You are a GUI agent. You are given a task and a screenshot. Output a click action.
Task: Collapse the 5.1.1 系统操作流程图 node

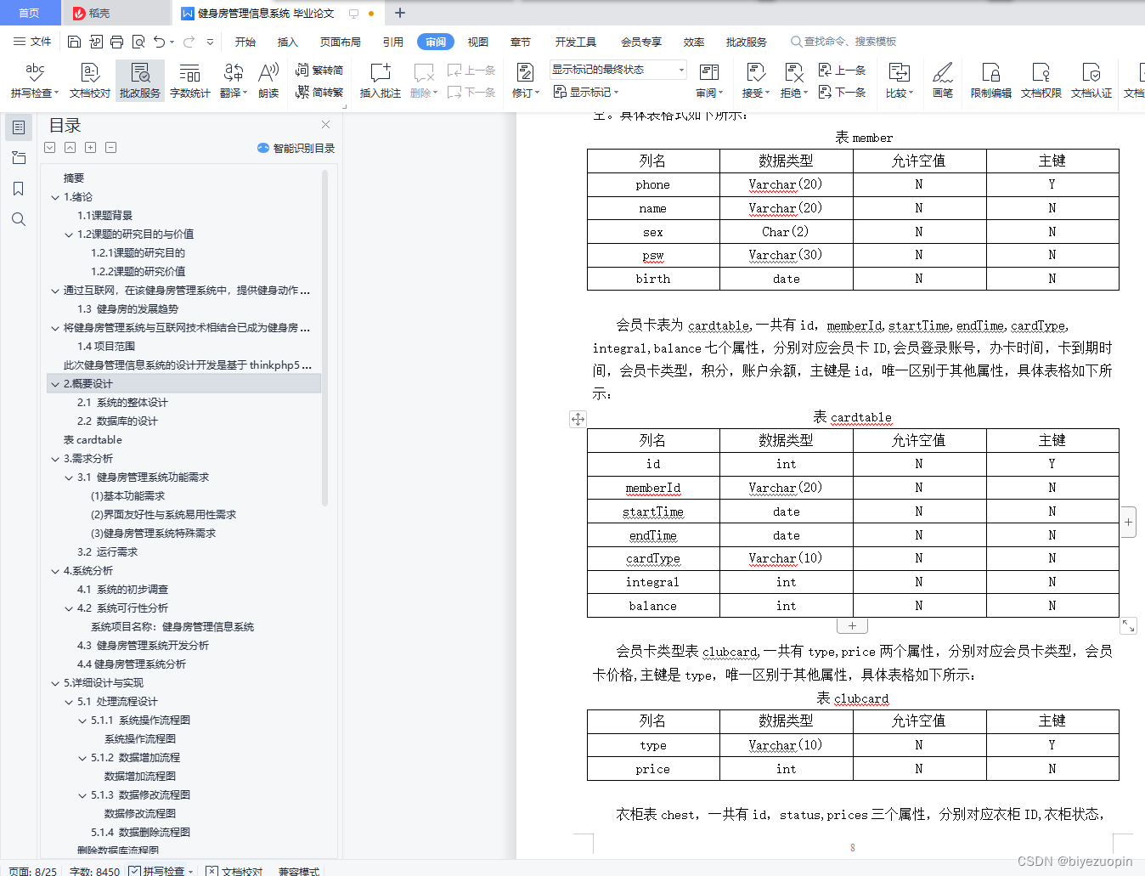(x=82, y=721)
